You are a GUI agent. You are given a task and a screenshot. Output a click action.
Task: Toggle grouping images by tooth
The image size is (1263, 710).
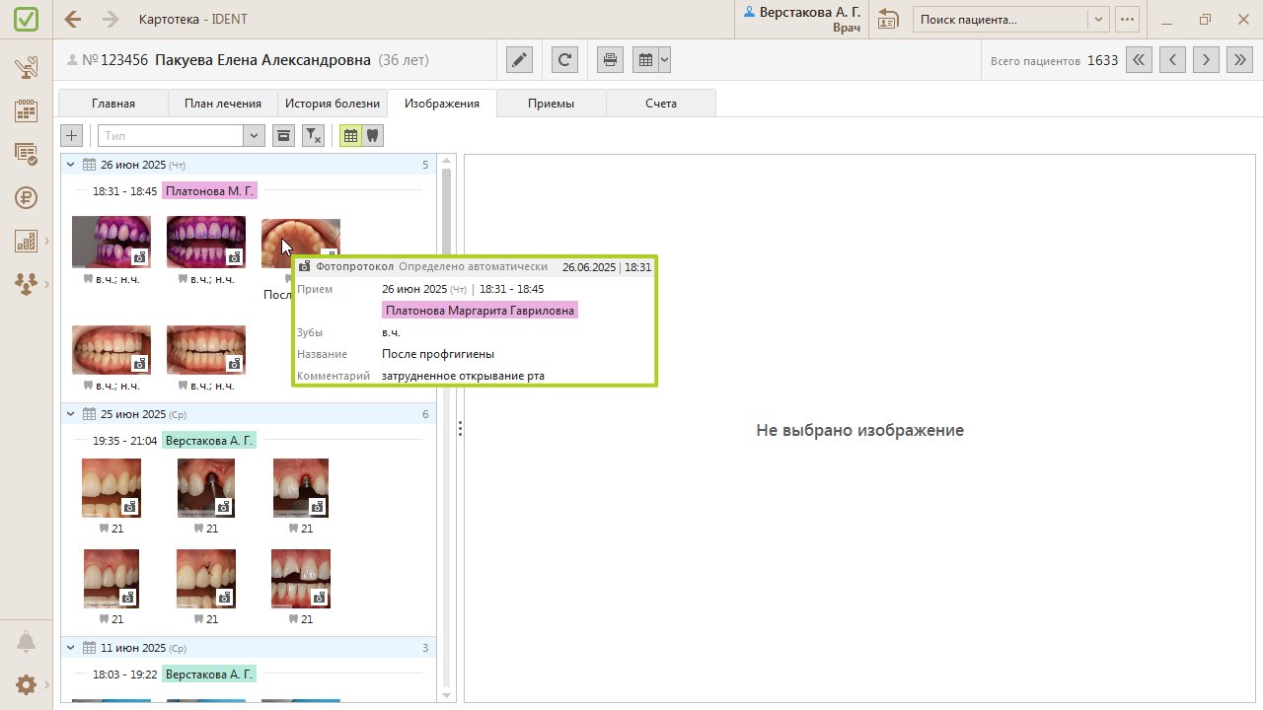pyautogui.click(x=372, y=136)
